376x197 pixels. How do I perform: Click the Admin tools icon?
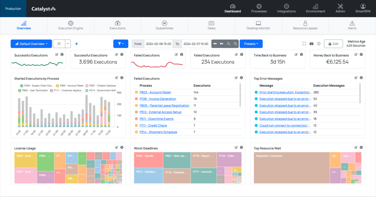(340, 6)
